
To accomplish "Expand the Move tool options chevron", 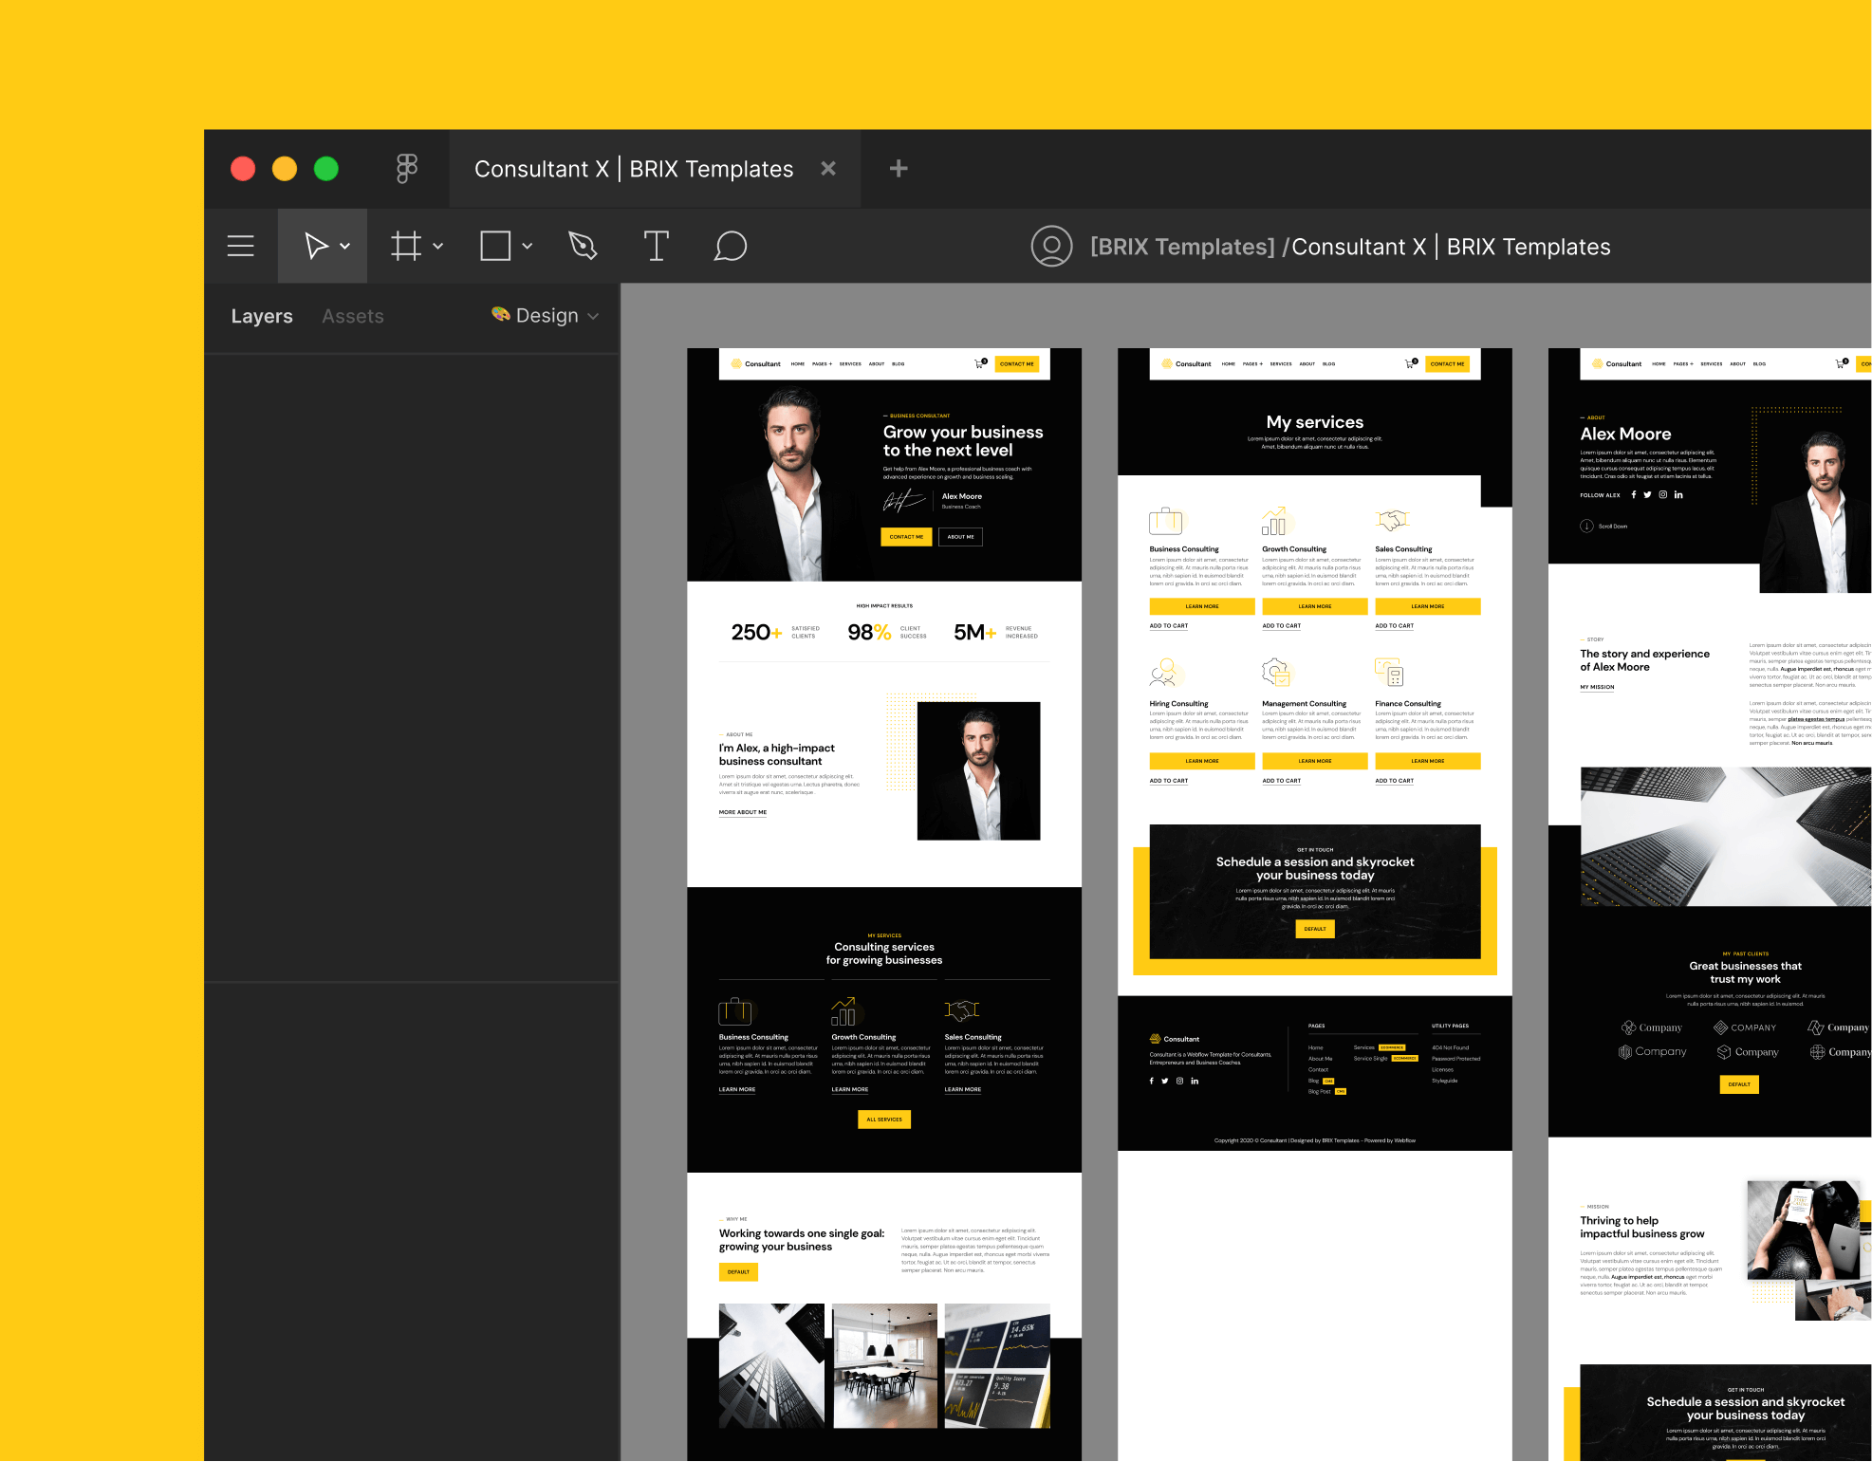I will pos(345,246).
